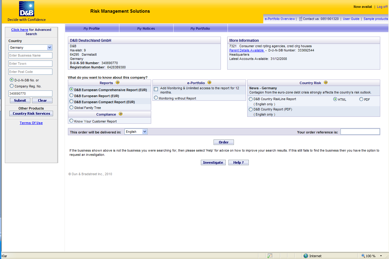Click the Clear button
389x259 pixels.
pyautogui.click(x=42, y=100)
